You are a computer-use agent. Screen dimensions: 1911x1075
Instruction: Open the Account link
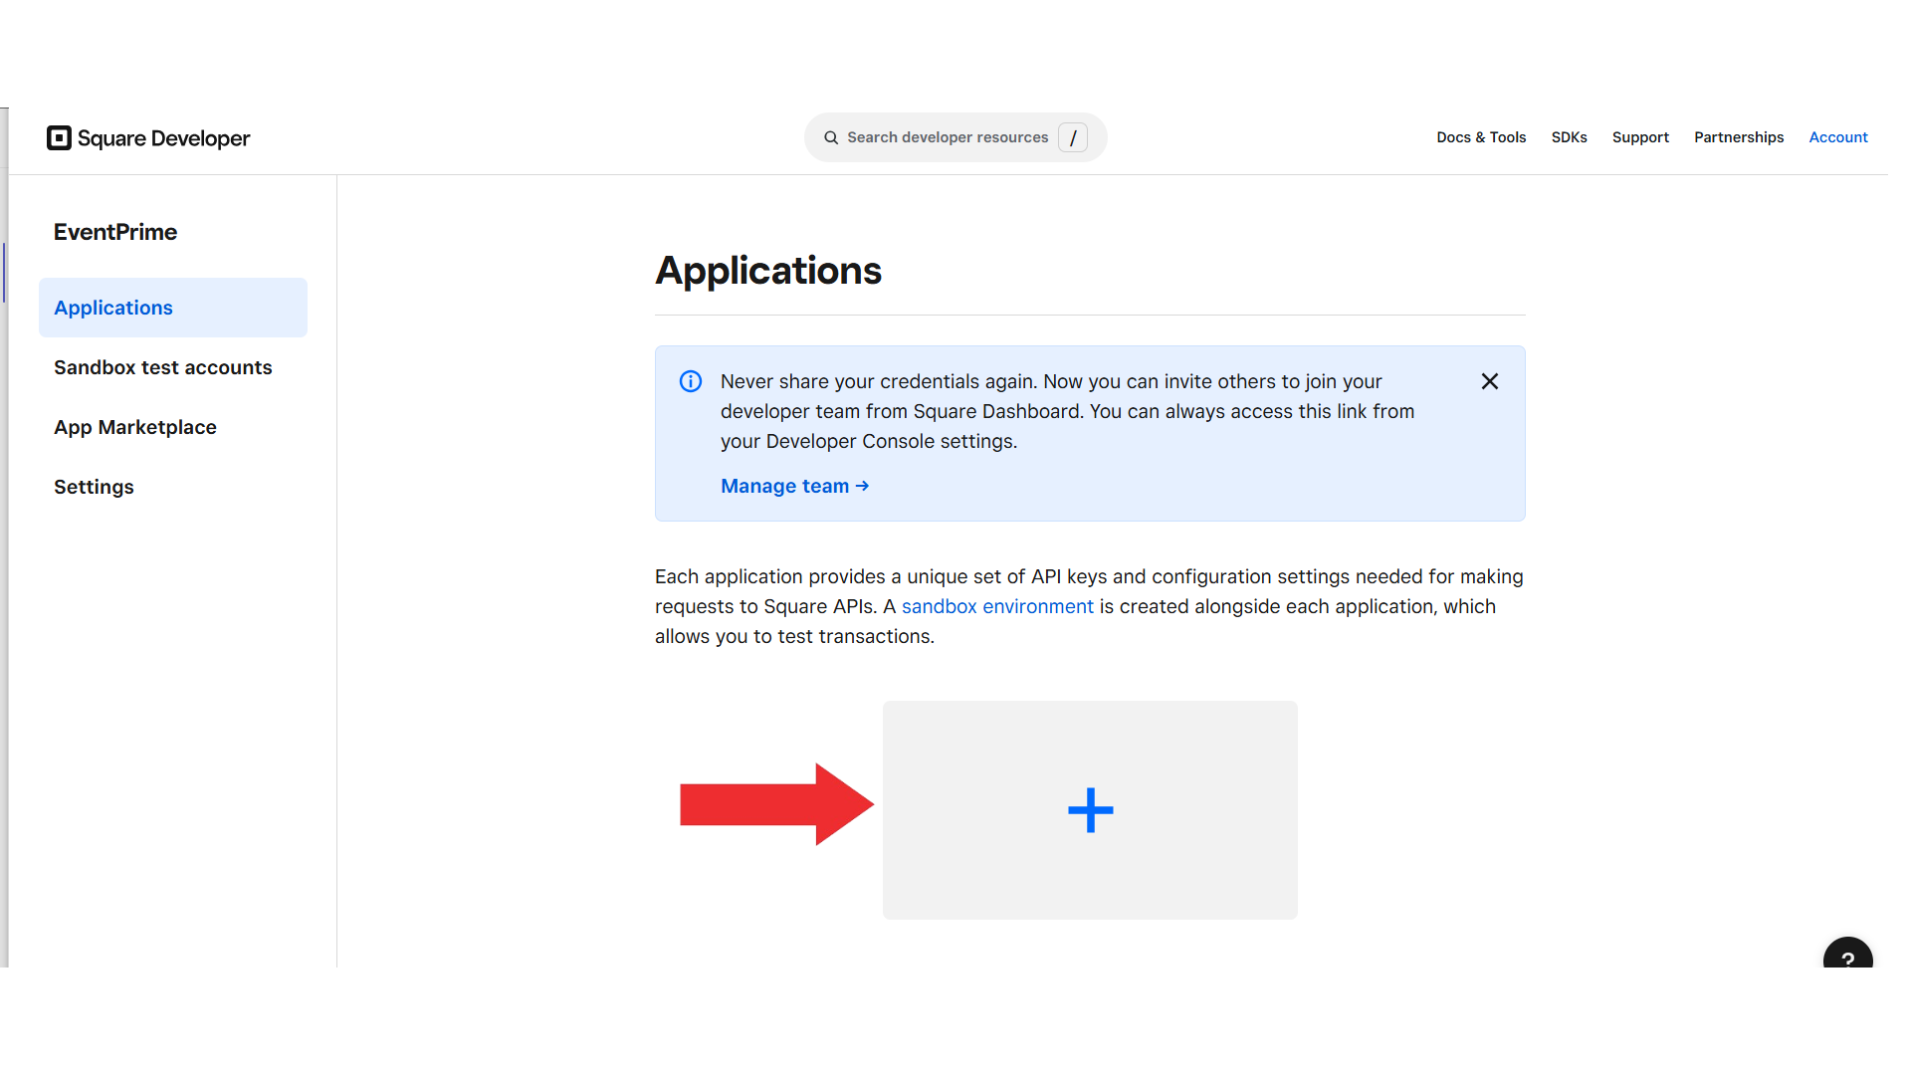(x=1837, y=137)
